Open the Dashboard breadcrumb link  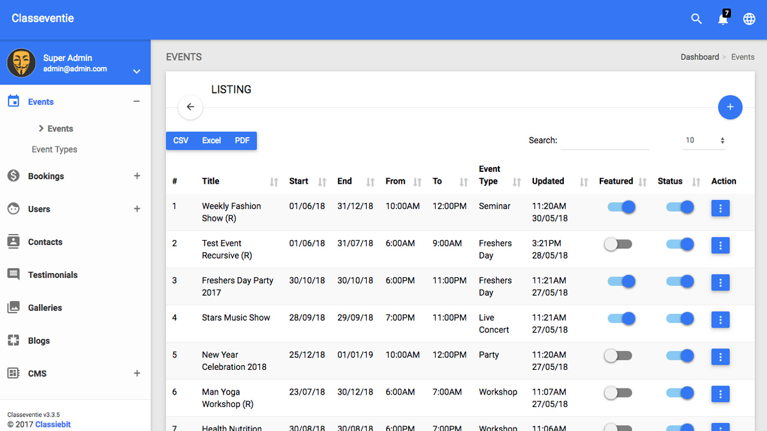click(x=700, y=57)
